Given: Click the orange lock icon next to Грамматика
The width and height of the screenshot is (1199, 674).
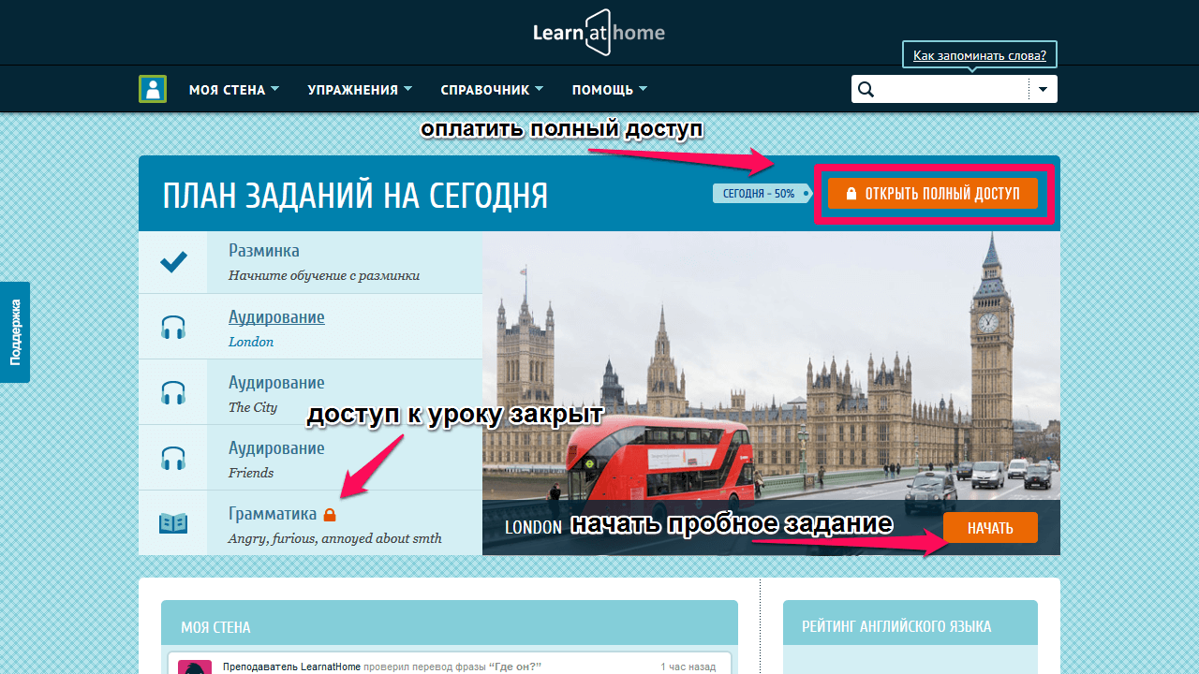Looking at the screenshot, I should click(329, 514).
